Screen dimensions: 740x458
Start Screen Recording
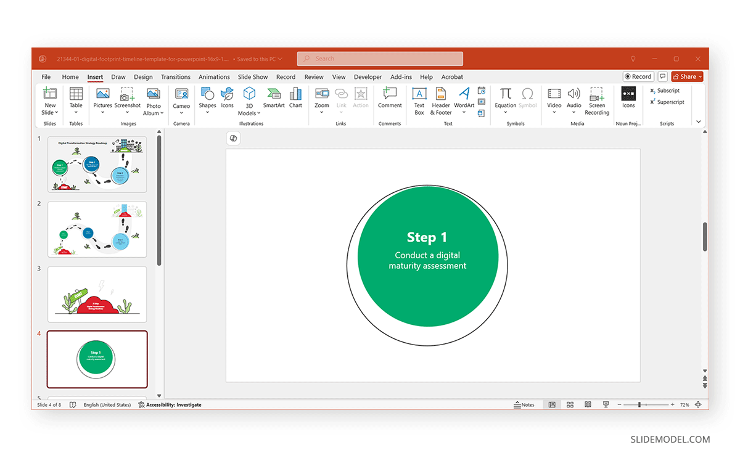click(x=597, y=101)
